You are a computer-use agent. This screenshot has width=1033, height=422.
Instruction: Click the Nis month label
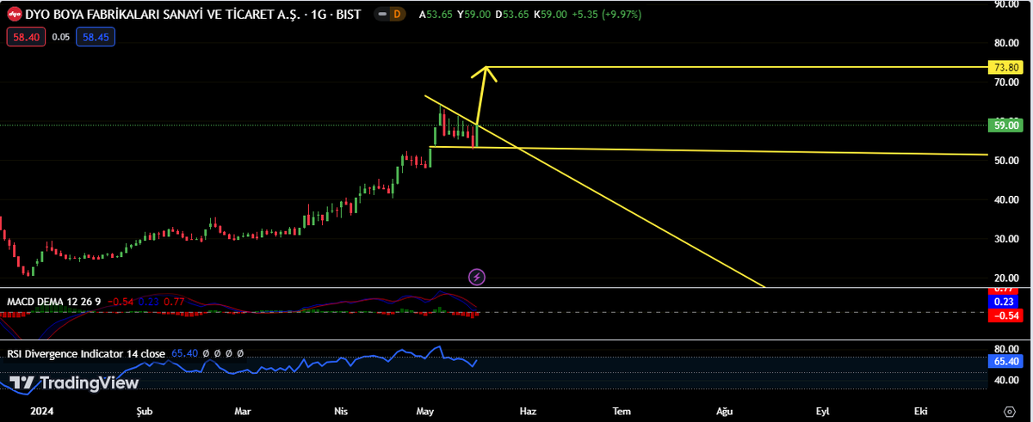341,412
